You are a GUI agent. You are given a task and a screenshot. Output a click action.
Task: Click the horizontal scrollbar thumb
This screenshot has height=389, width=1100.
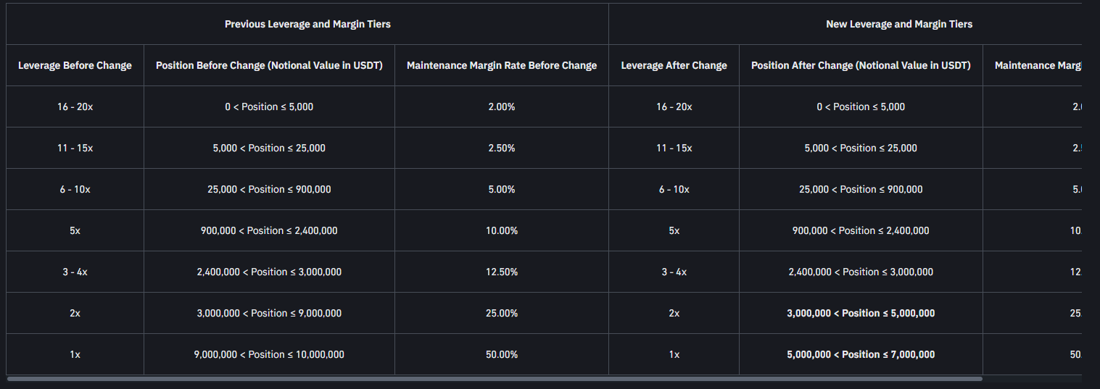(493, 378)
